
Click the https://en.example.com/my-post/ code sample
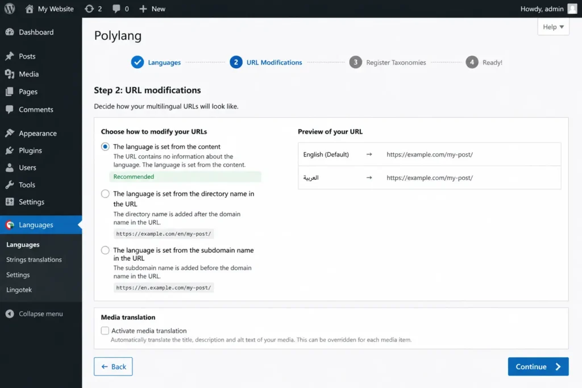[163, 287]
